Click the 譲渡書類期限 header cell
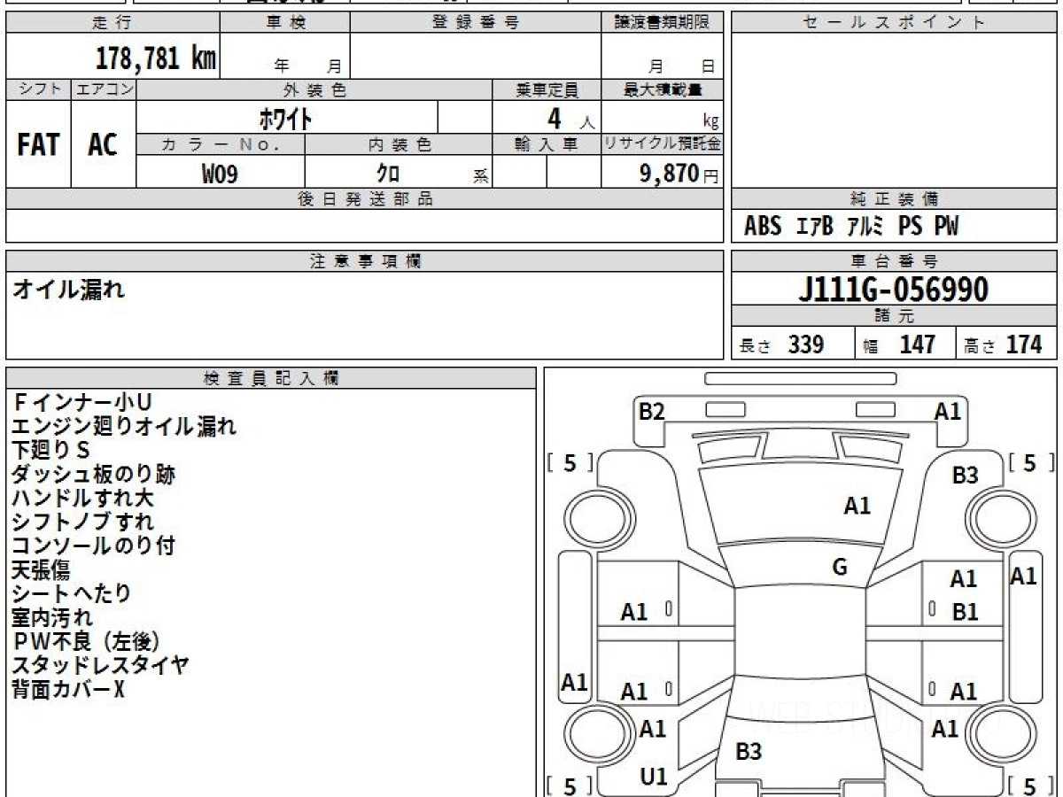 pos(662,23)
